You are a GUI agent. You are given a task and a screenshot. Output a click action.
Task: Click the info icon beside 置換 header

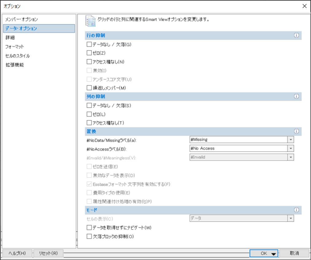(296, 131)
